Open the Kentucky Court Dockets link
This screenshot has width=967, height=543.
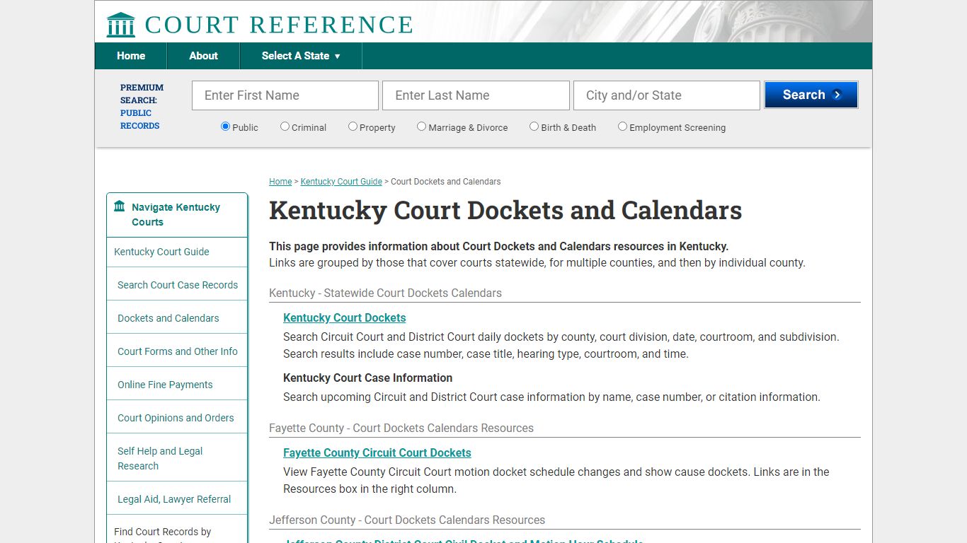point(344,317)
